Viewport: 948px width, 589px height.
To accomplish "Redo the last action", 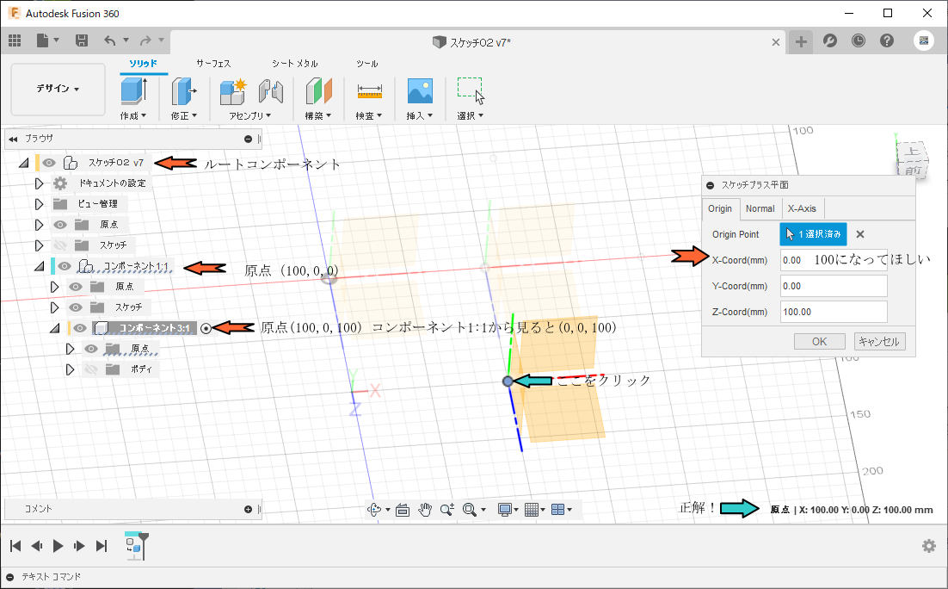I will pyautogui.click(x=145, y=40).
